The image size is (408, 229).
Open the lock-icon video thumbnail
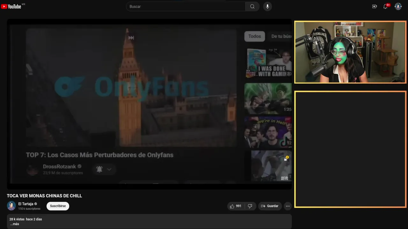coord(271,166)
